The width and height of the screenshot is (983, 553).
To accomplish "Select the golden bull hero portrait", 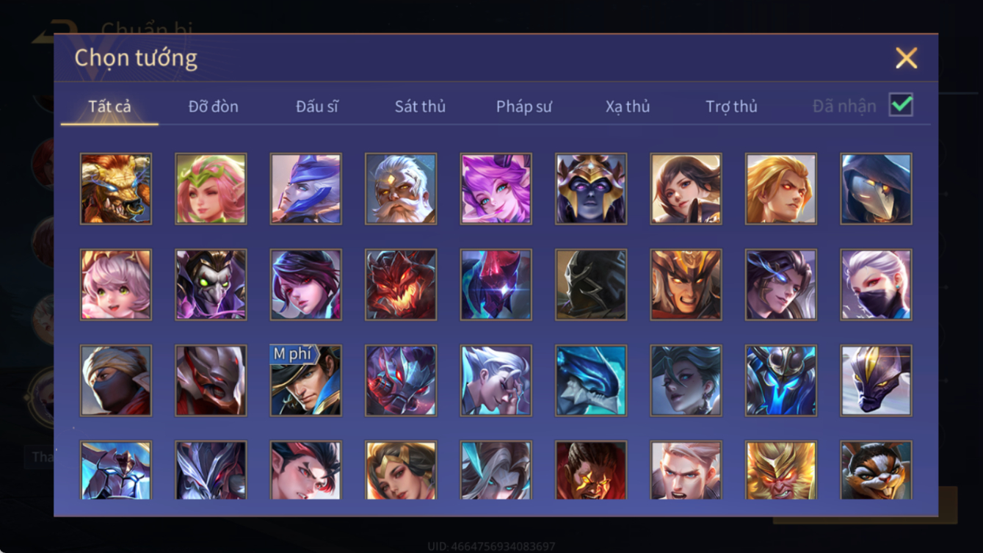I will [x=116, y=189].
